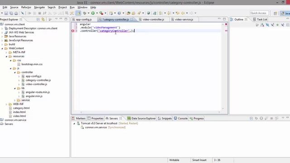290x163 pixels.
Task: Open dropdown arrow beside External Tools icon
Action: point(106,13)
